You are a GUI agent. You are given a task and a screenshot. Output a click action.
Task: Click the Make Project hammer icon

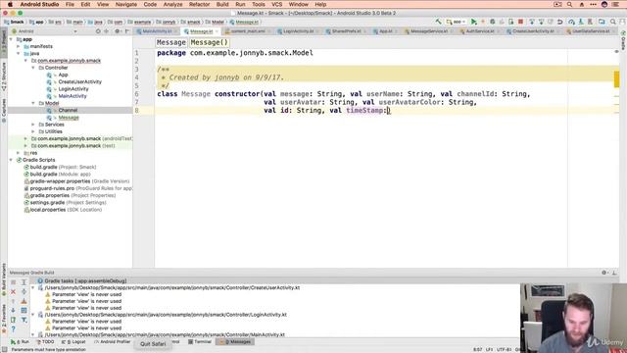[439, 22]
